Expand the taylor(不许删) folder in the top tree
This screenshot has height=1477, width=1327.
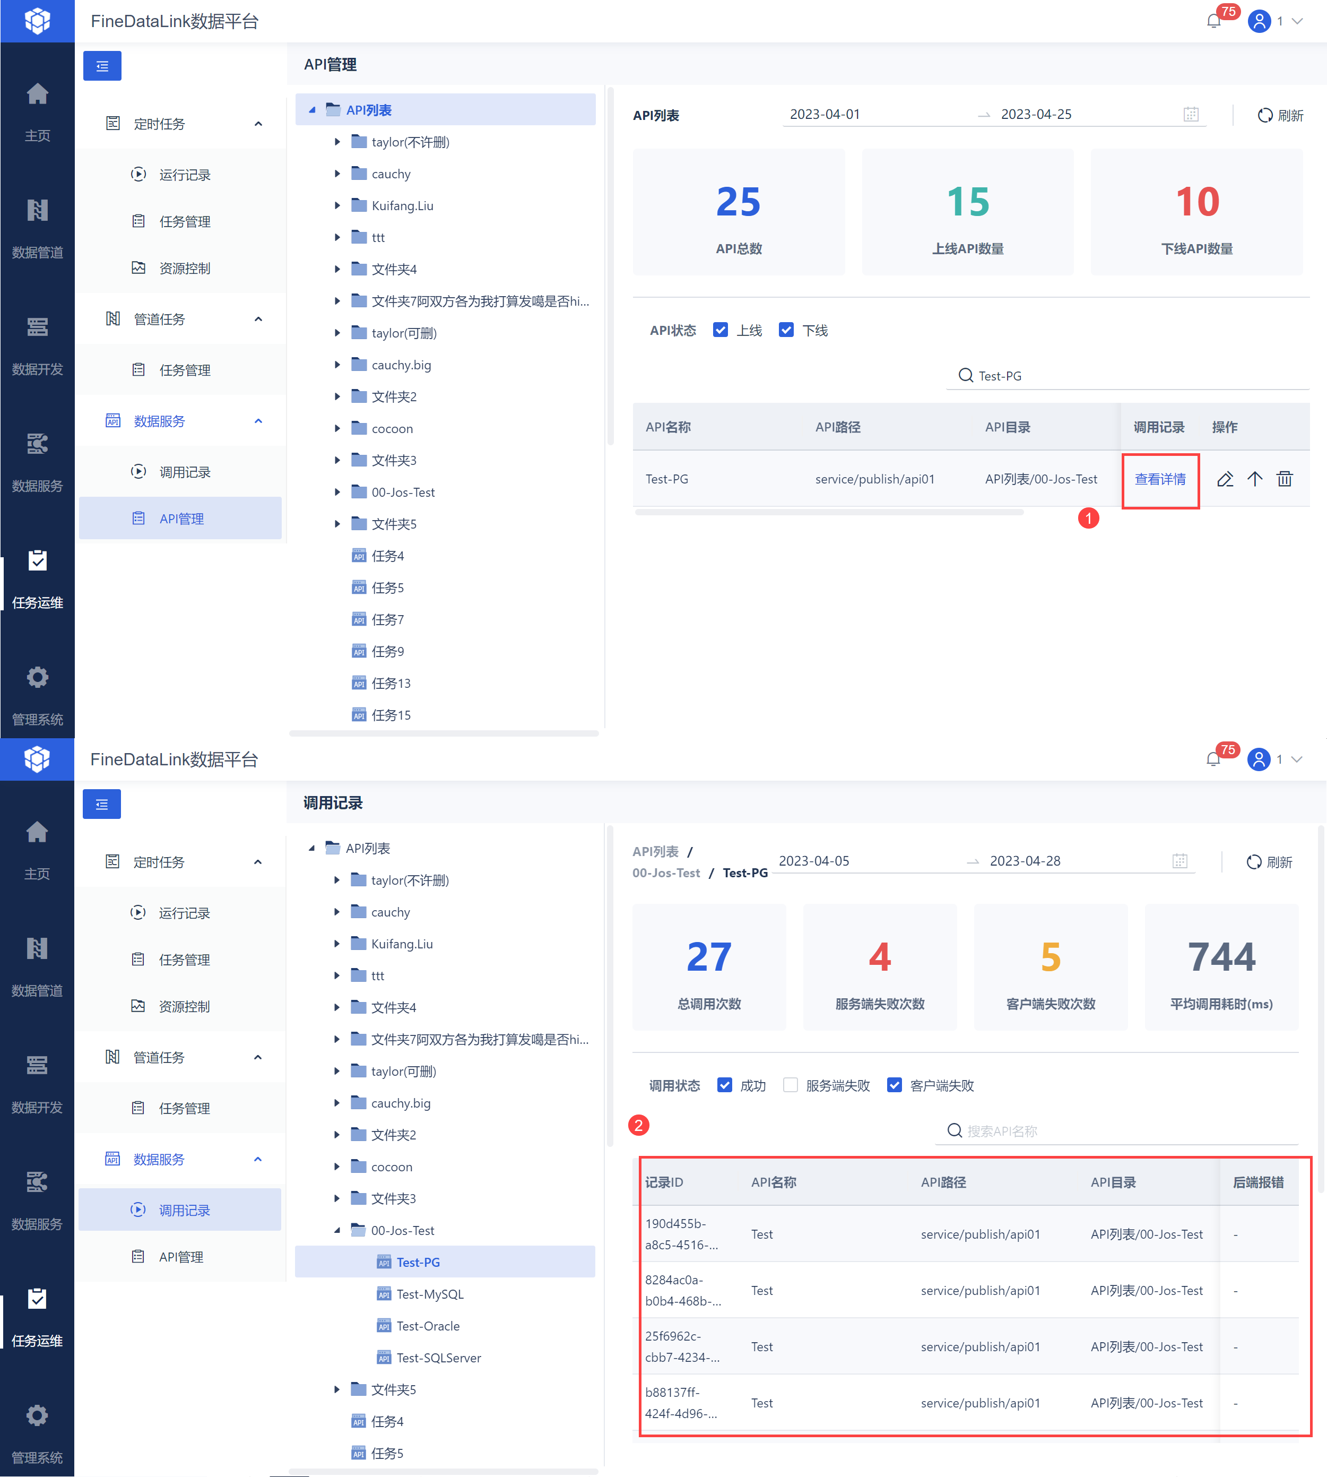(x=337, y=142)
